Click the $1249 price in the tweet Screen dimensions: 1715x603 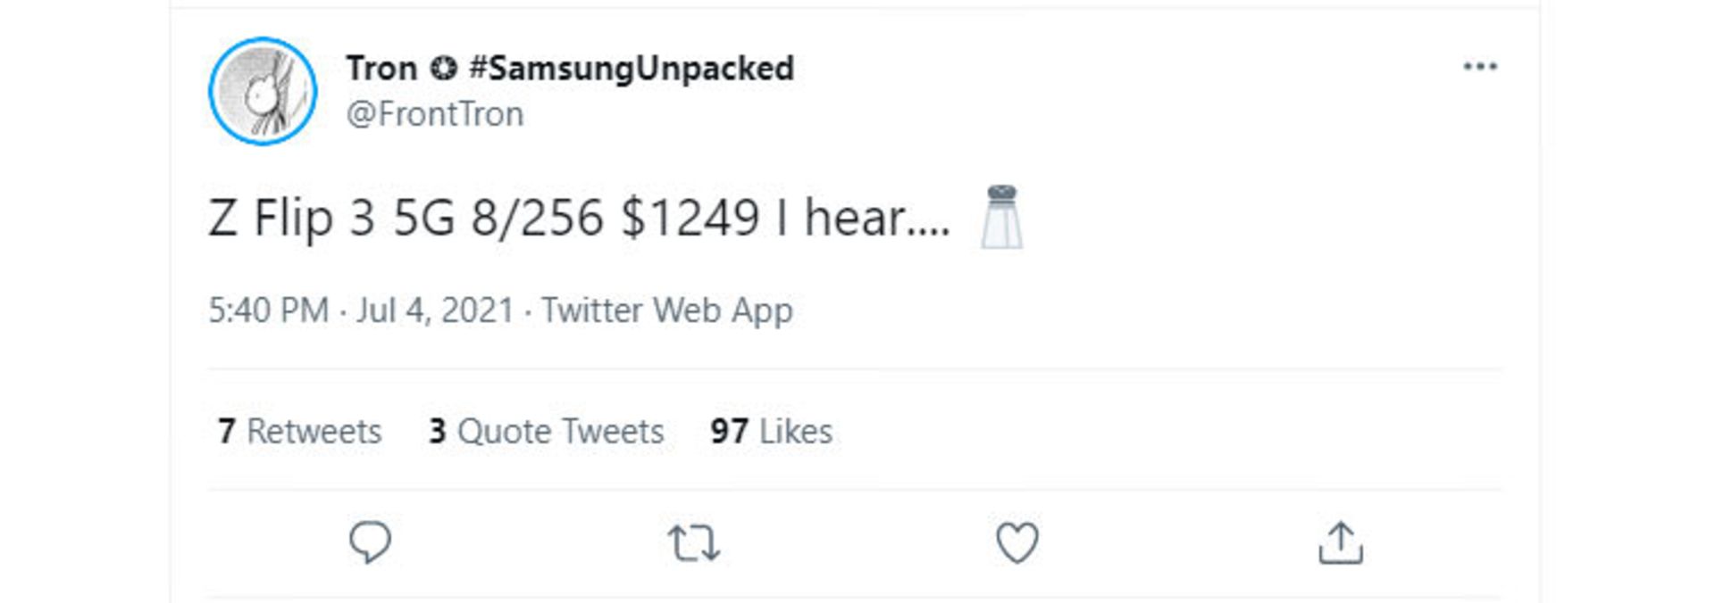(690, 218)
